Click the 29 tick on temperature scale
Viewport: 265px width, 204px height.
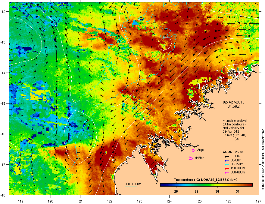[x=197, y=191]
